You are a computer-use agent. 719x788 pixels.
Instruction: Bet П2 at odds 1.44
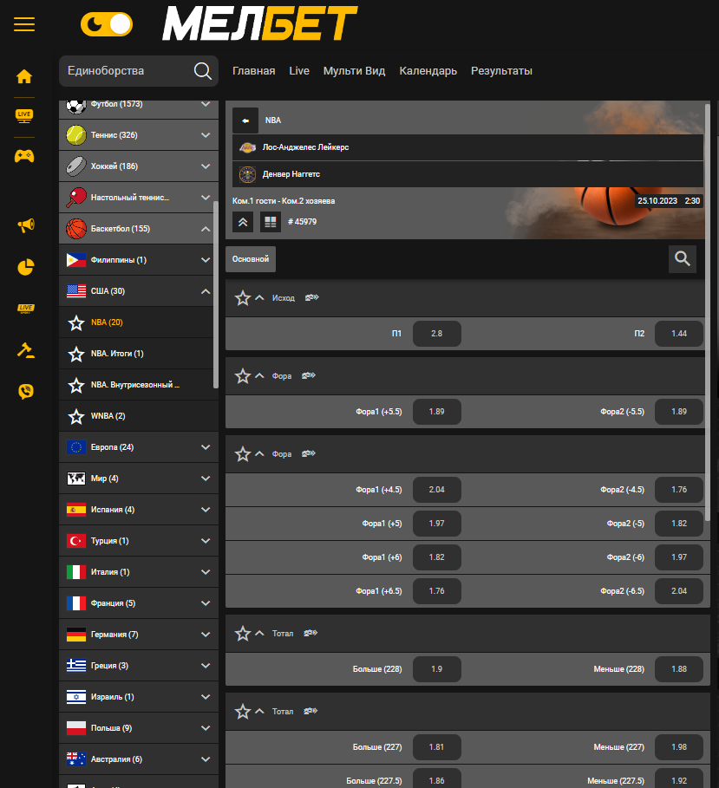click(x=679, y=334)
